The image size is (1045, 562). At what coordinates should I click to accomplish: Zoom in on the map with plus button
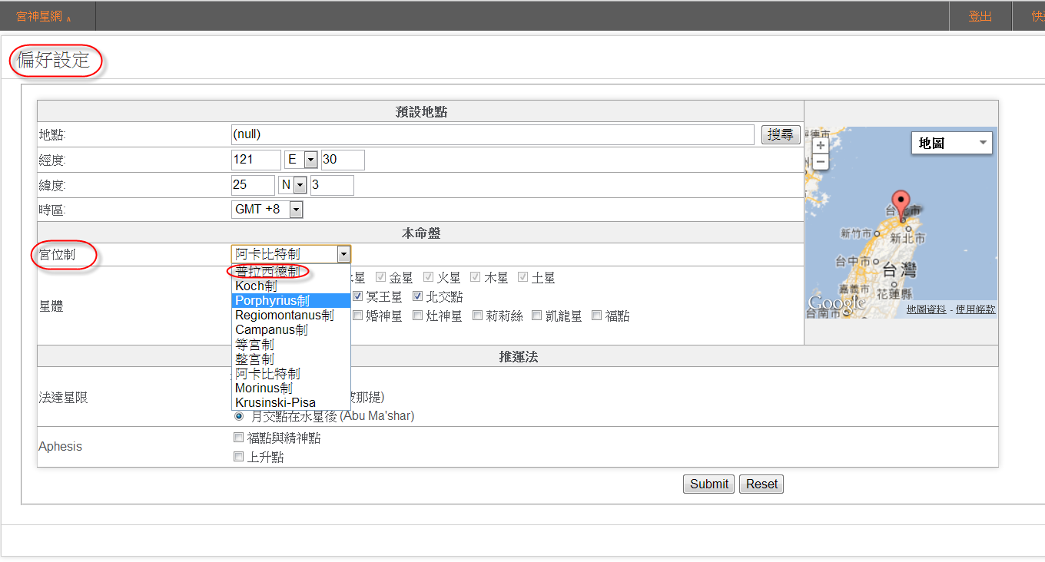tap(821, 145)
